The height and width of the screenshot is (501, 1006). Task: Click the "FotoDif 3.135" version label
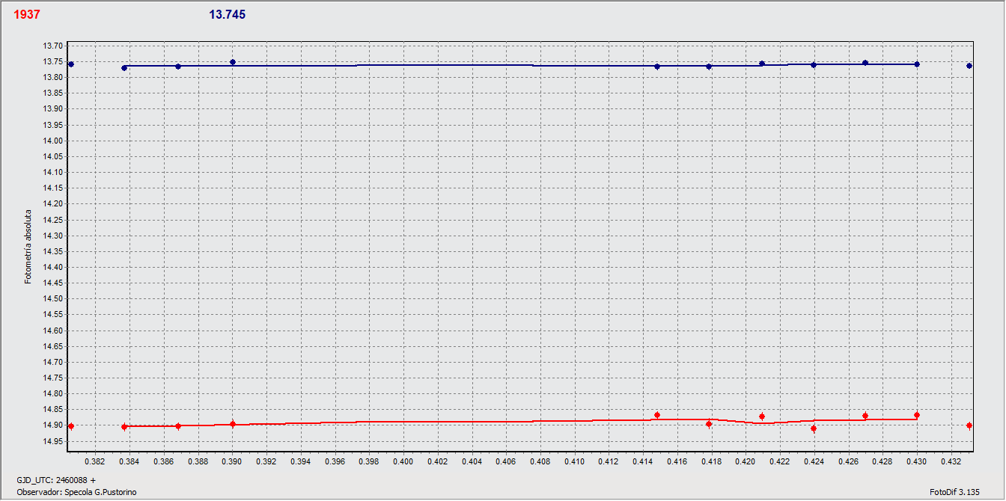(954, 492)
